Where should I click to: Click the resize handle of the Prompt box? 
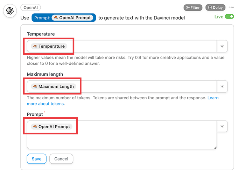[215, 147]
